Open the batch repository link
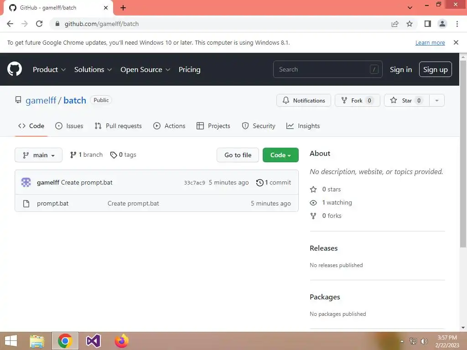Viewport: 467px width, 350px height. 75,100
